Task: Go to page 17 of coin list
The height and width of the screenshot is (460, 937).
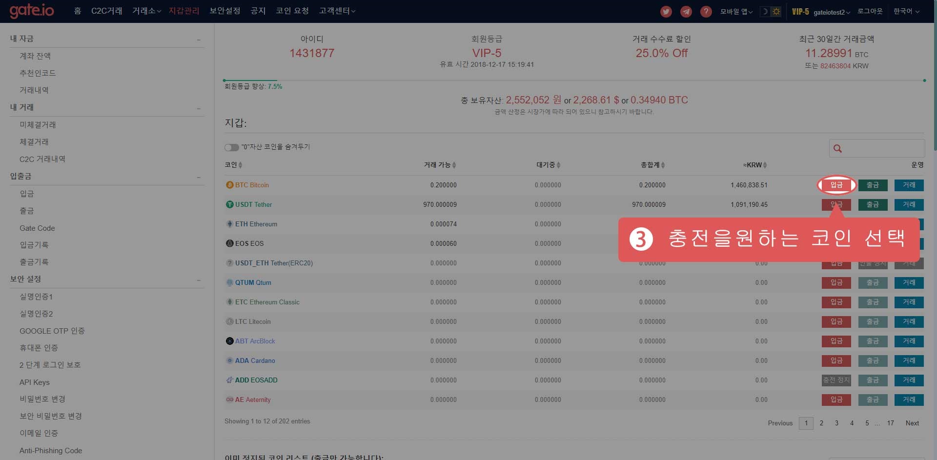Action: click(891, 423)
